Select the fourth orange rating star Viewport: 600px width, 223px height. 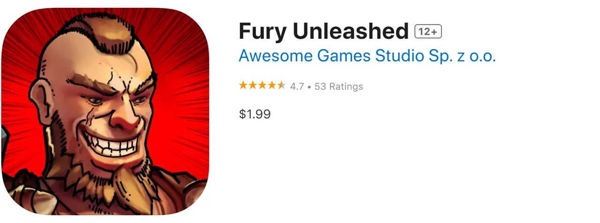click(x=271, y=86)
